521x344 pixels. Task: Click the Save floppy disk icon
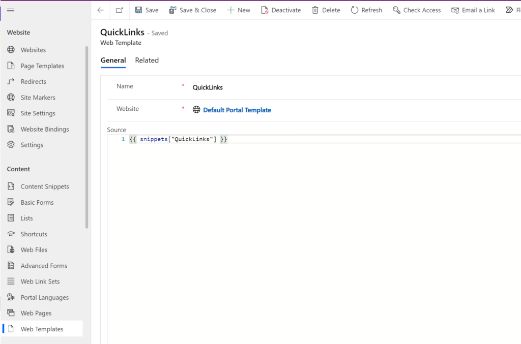[138, 10]
